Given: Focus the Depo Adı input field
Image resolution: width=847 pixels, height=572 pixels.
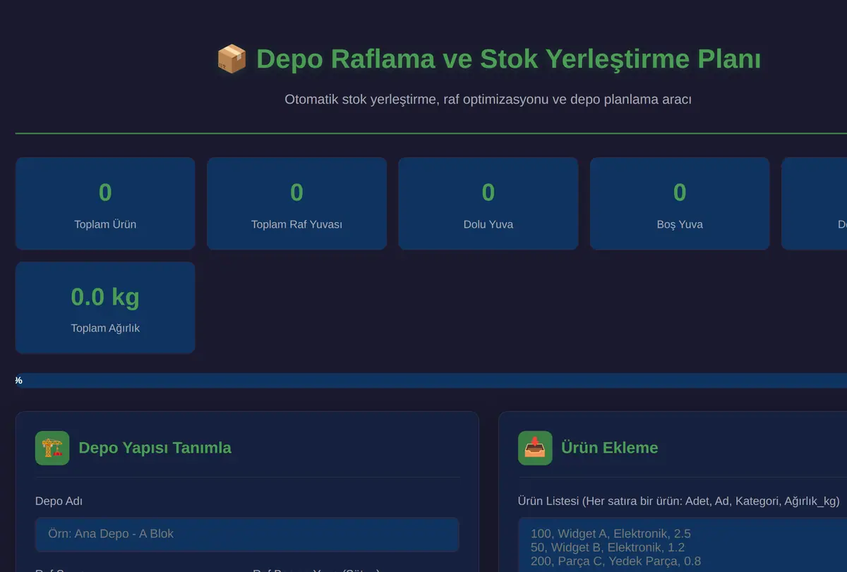Looking at the screenshot, I should click(x=247, y=534).
